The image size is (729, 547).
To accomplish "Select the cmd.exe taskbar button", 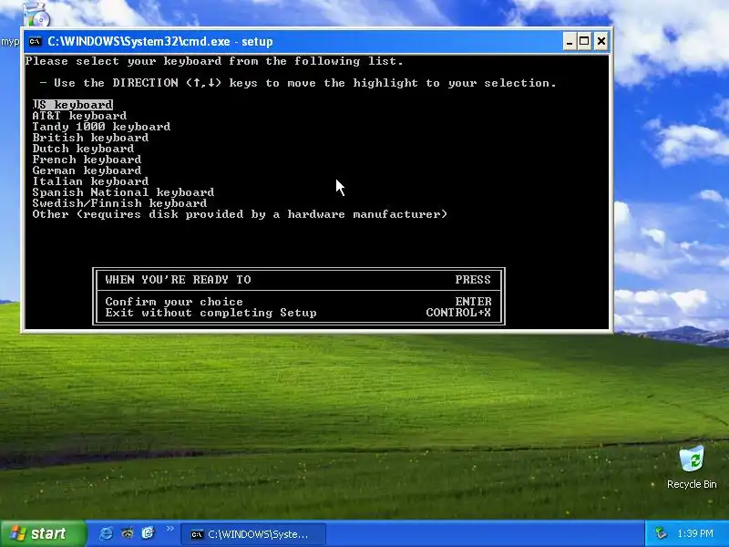I will (x=253, y=534).
